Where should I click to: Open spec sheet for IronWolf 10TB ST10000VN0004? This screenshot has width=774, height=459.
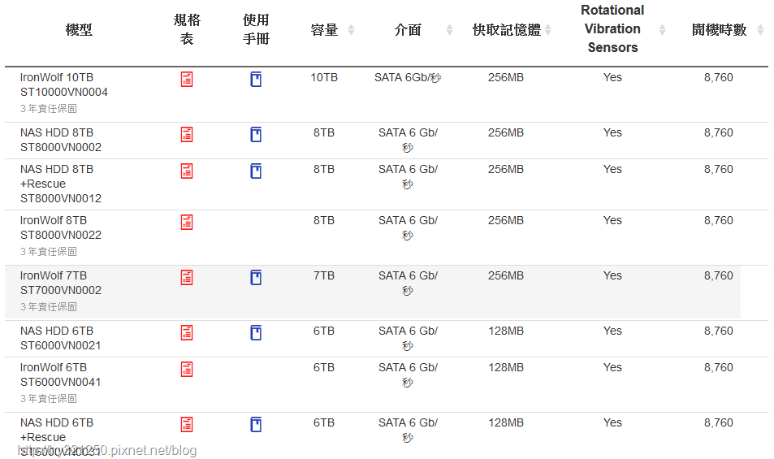(187, 79)
